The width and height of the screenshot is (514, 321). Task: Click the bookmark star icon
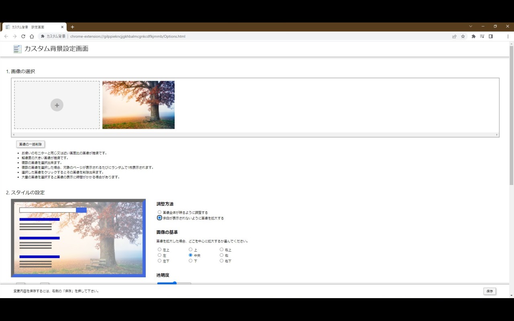click(x=463, y=36)
